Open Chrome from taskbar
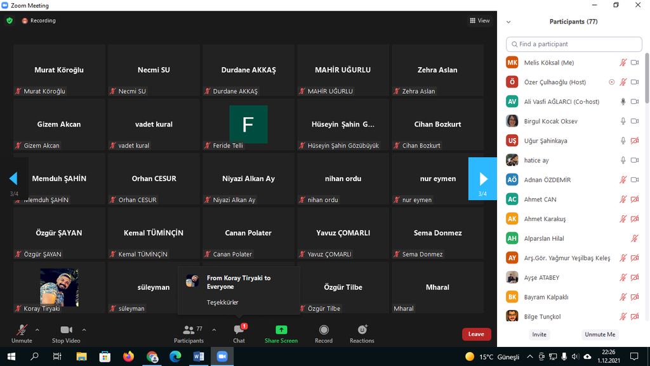 click(x=152, y=357)
